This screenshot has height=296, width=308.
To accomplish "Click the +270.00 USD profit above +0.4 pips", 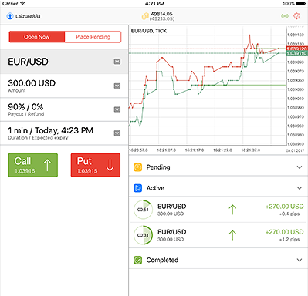I will point(285,207).
